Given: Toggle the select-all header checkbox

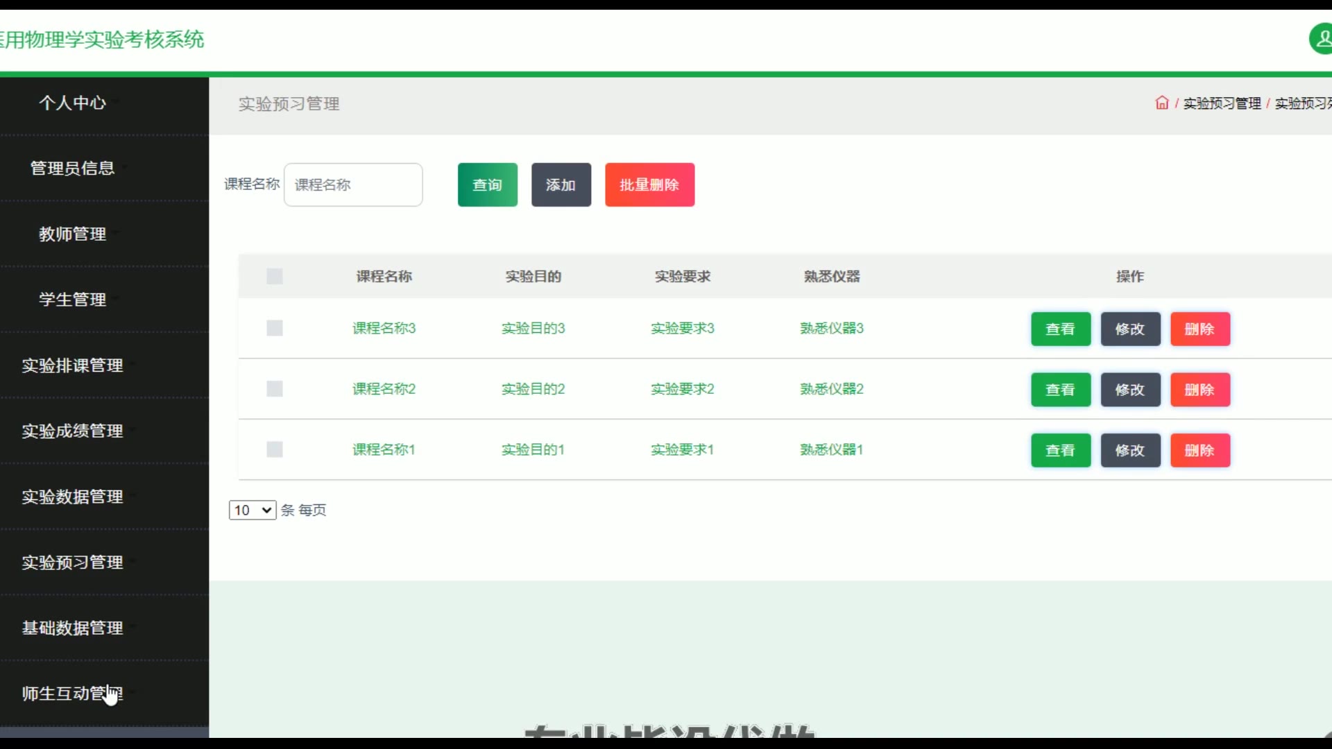Looking at the screenshot, I should 275,277.
